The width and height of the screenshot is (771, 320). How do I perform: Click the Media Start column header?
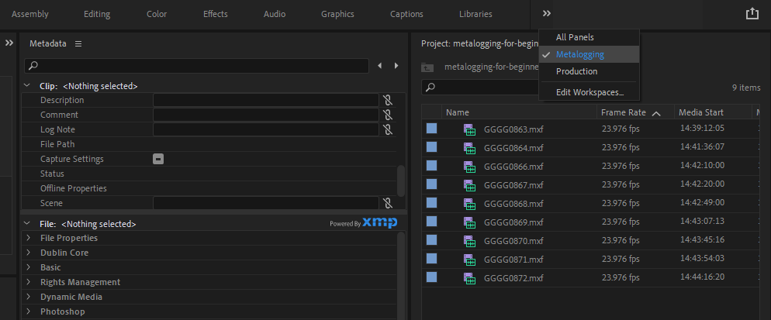(x=713, y=112)
